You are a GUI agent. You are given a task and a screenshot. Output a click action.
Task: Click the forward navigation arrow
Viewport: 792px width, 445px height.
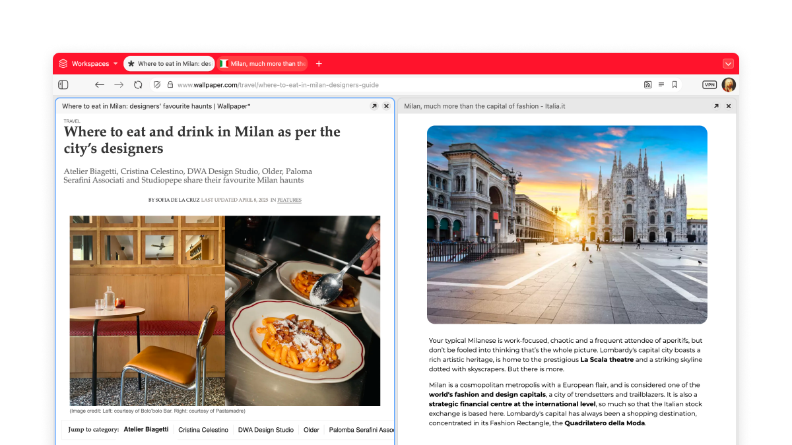[x=119, y=85]
